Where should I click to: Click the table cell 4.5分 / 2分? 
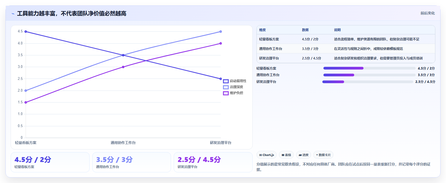(310, 39)
